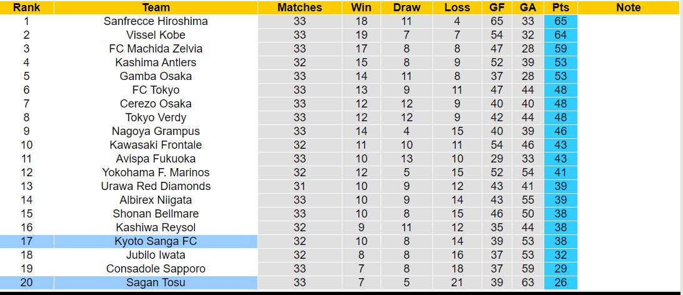
Task: Click the Rank column header
Action: pos(27,7)
